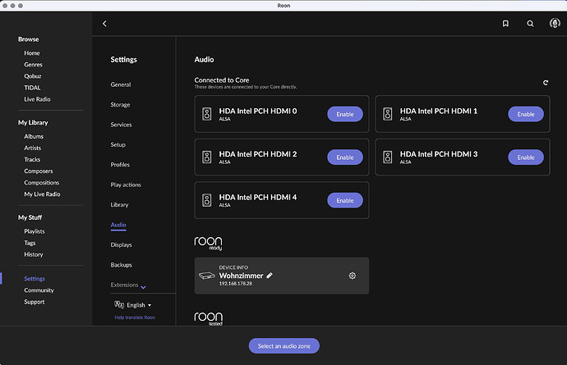
Task: Enable HDA Intel PCH HDMI 4
Action: (x=345, y=200)
